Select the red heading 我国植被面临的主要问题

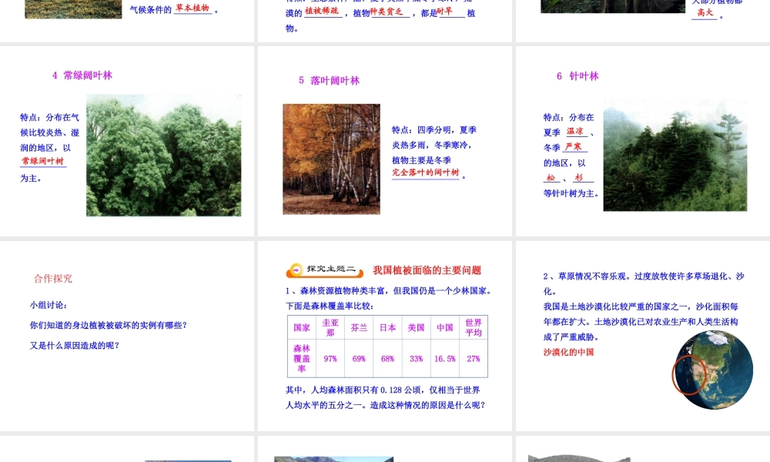tap(427, 270)
